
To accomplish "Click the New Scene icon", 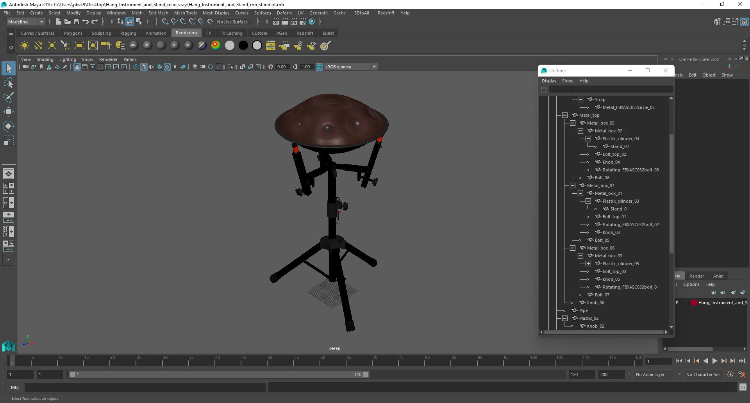I will (x=58, y=22).
